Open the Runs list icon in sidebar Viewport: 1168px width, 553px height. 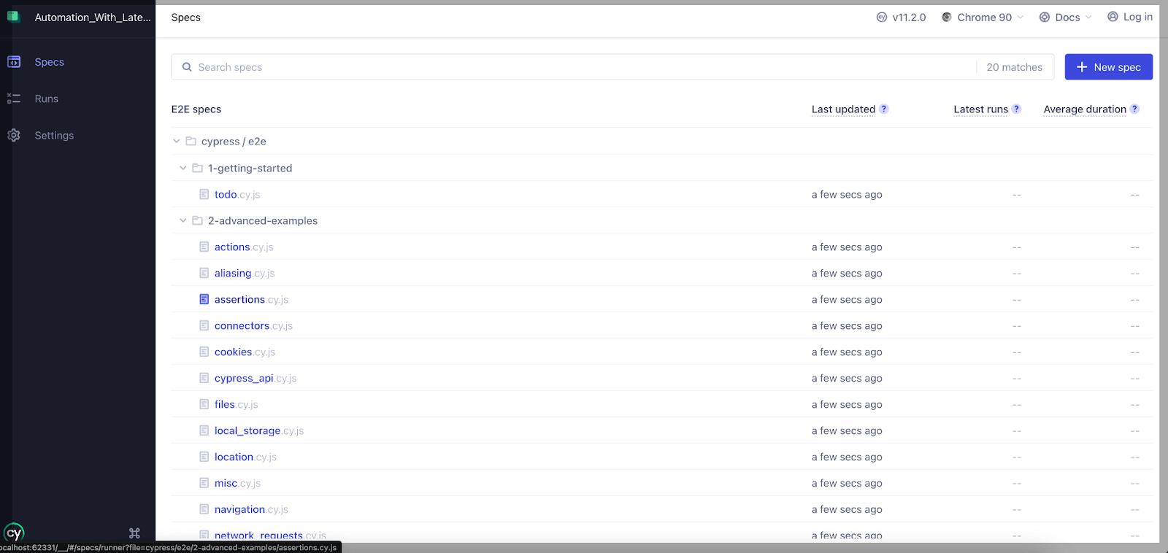14,98
